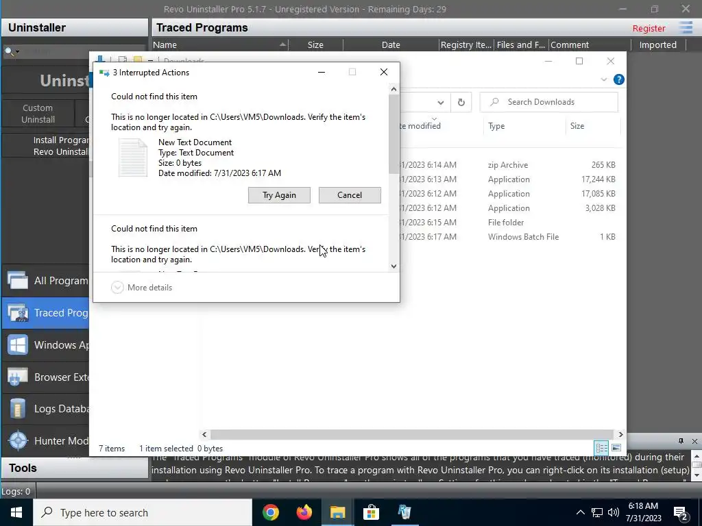The image size is (702, 526).
Task: Open File Explorer taskbar icon
Action: coord(337,512)
